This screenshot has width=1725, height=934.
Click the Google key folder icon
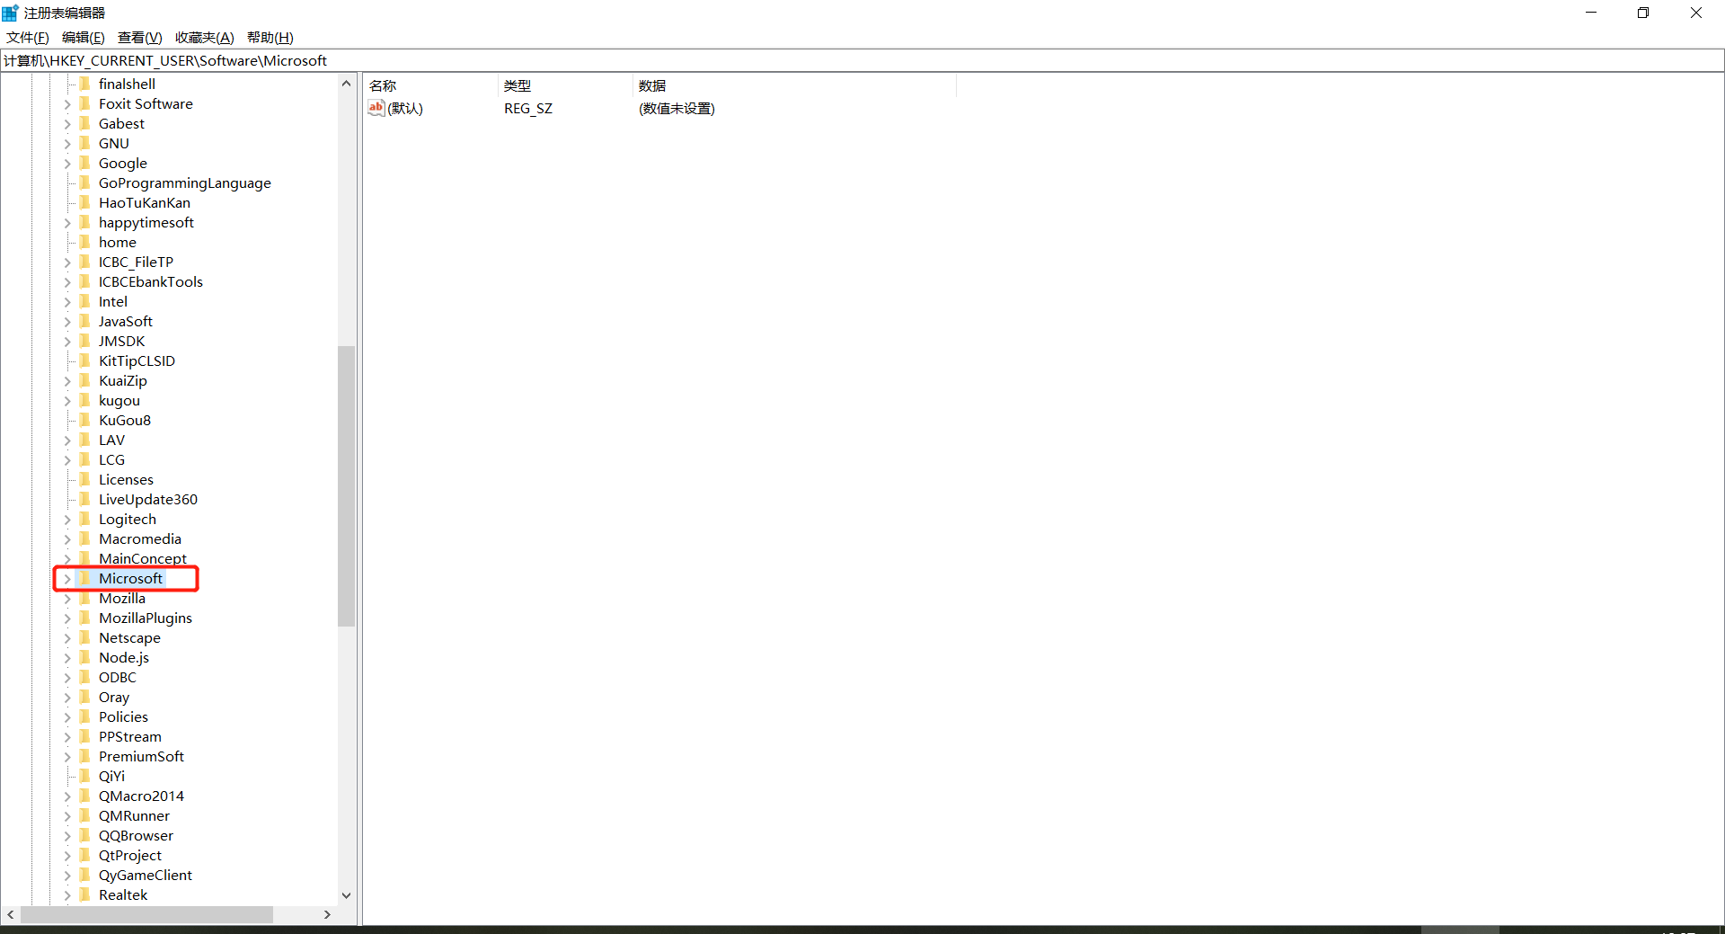pos(85,163)
